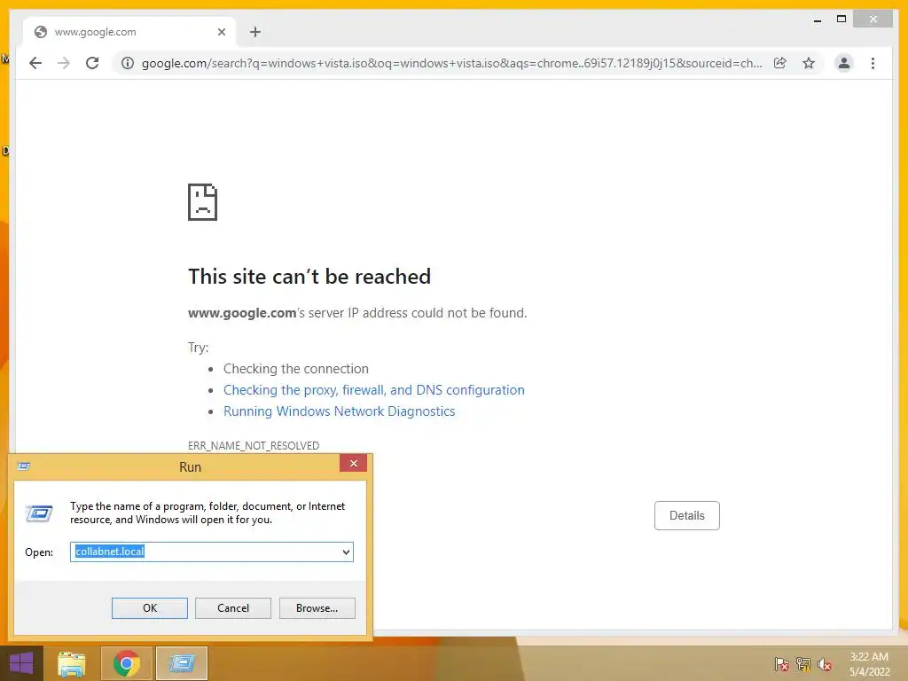The height and width of the screenshot is (681, 908).
Task: Click Browse... in the Run dialog
Action: 317,608
